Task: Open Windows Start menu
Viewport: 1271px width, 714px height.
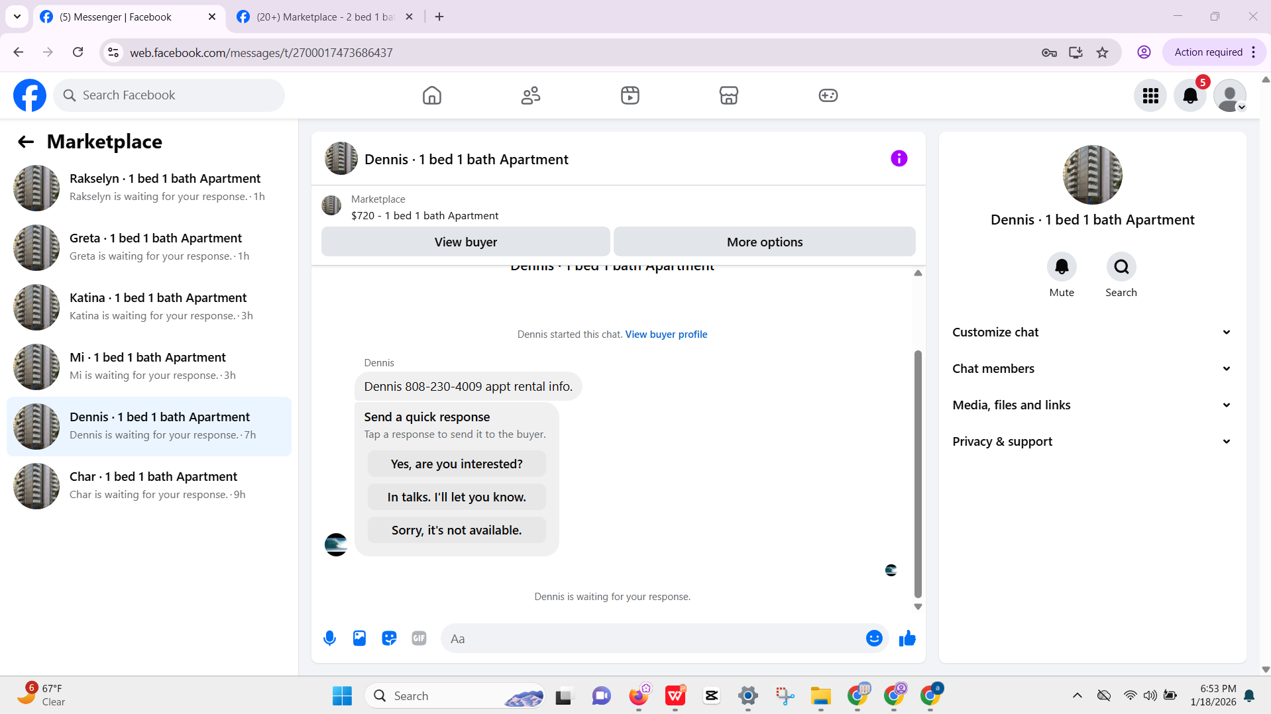Action: click(x=342, y=696)
